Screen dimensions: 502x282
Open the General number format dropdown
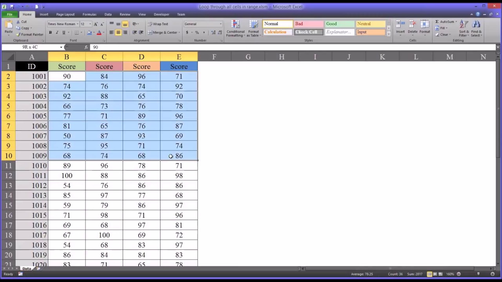tap(220, 24)
